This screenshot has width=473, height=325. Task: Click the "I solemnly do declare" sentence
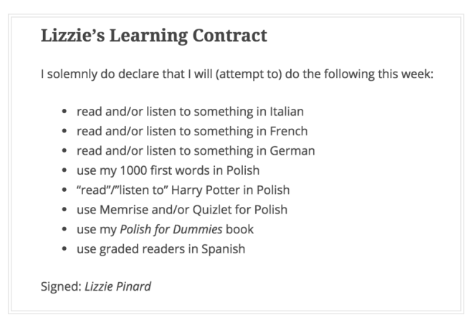click(236, 74)
